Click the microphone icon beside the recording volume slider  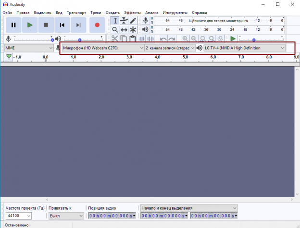tap(8, 39)
